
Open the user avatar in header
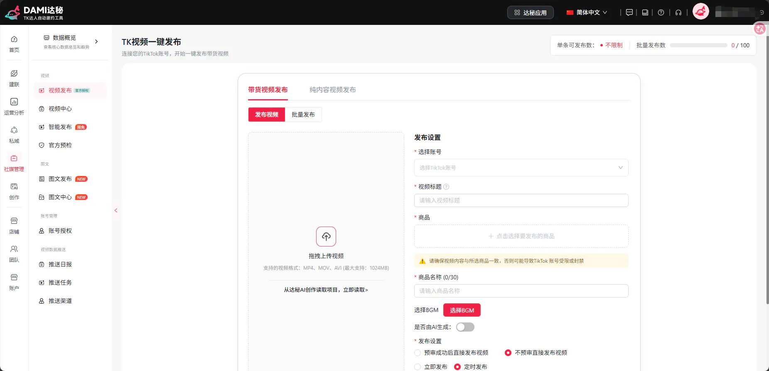point(701,12)
